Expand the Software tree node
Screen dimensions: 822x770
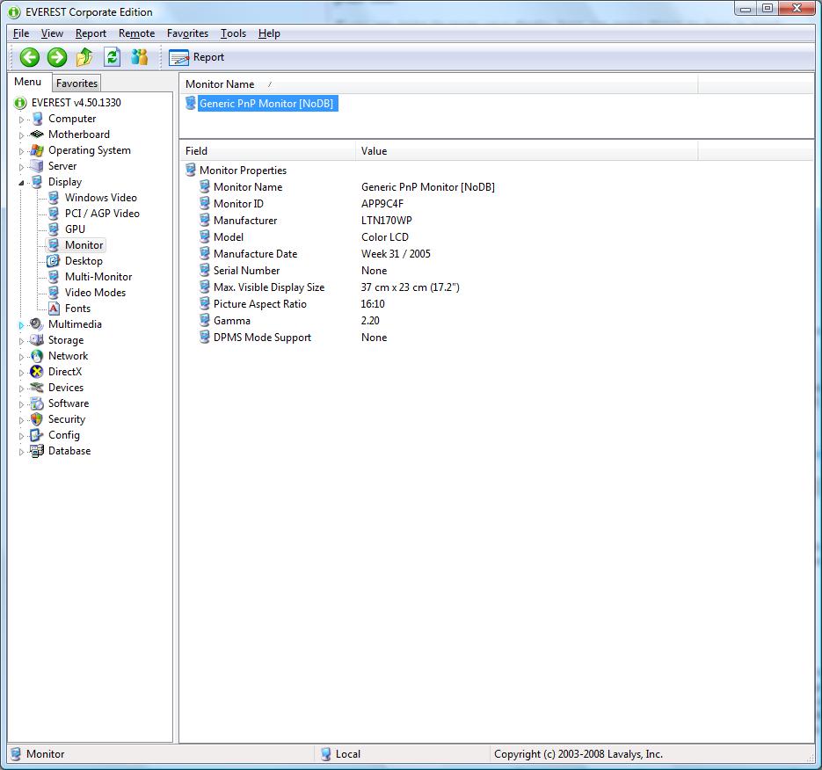(x=21, y=404)
